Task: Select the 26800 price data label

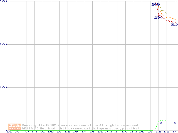Action: [x=158, y=17]
